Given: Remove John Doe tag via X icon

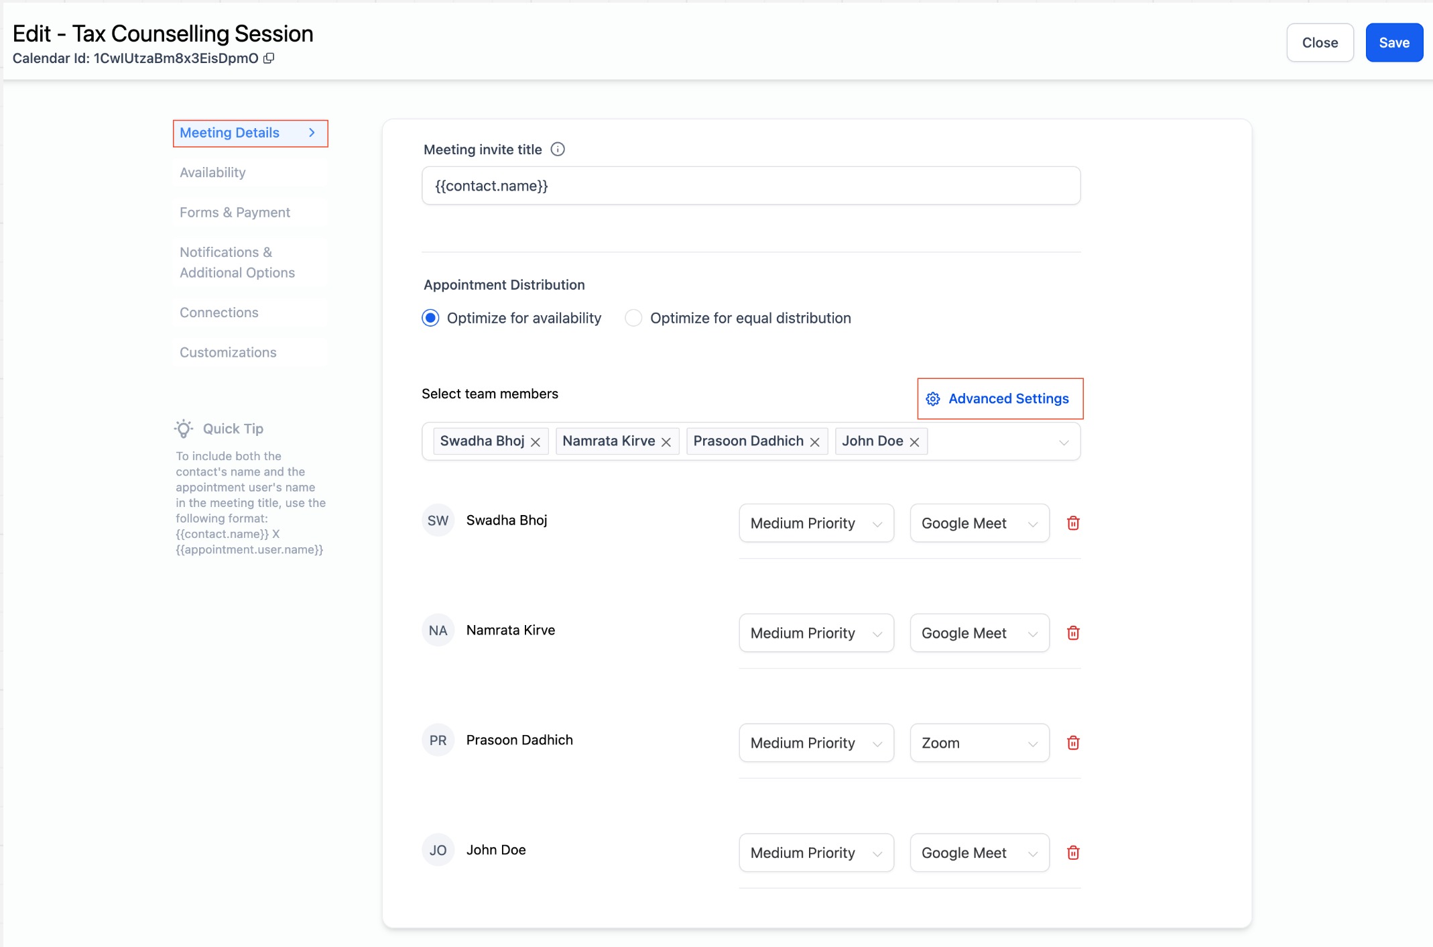Looking at the screenshot, I should (914, 442).
